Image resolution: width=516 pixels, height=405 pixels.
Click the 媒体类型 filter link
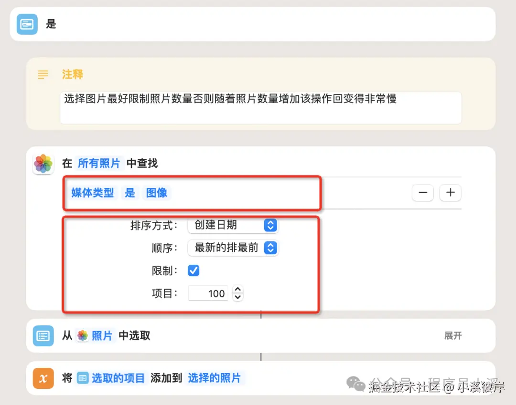tap(92, 193)
